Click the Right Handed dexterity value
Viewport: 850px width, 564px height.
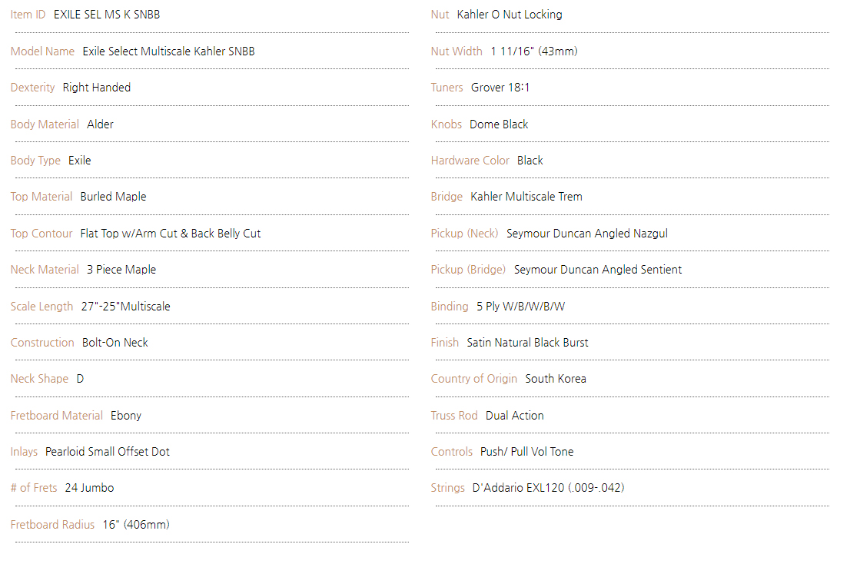coord(97,88)
